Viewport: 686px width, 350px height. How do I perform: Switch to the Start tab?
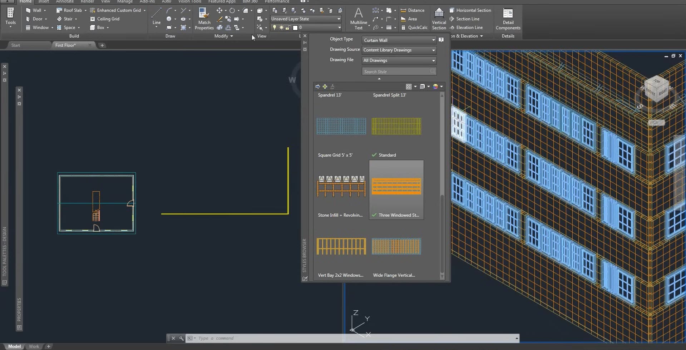[x=16, y=45]
